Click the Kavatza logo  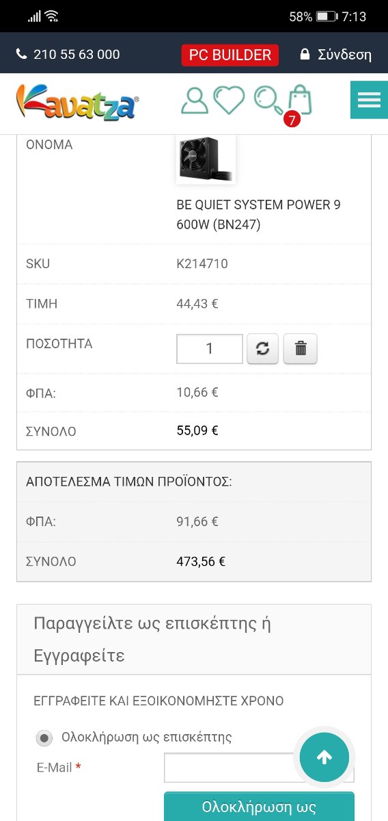(78, 102)
